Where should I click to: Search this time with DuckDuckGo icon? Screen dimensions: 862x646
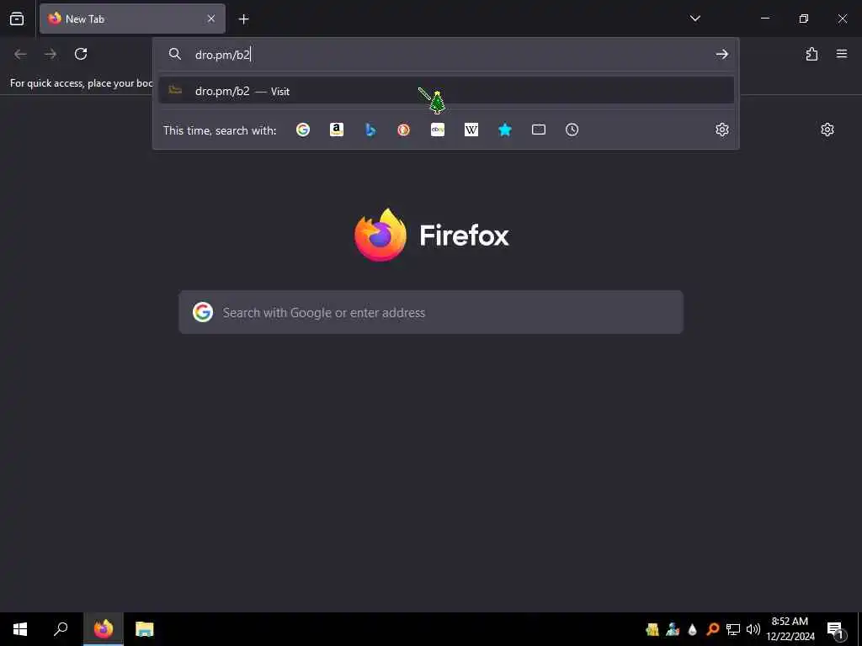pos(403,130)
